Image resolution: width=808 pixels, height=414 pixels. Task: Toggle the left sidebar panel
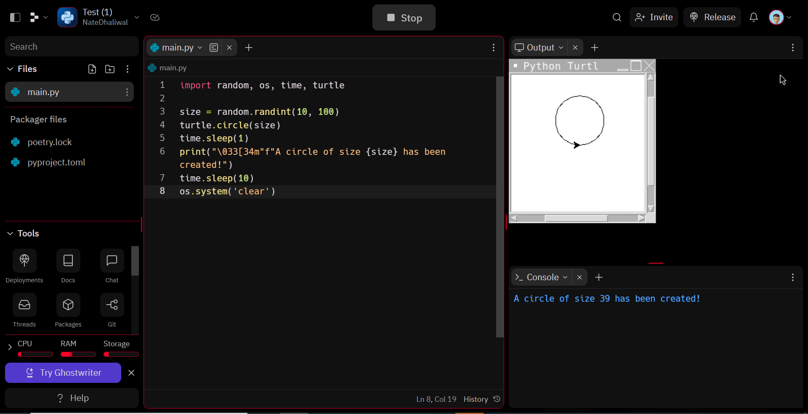coord(15,17)
